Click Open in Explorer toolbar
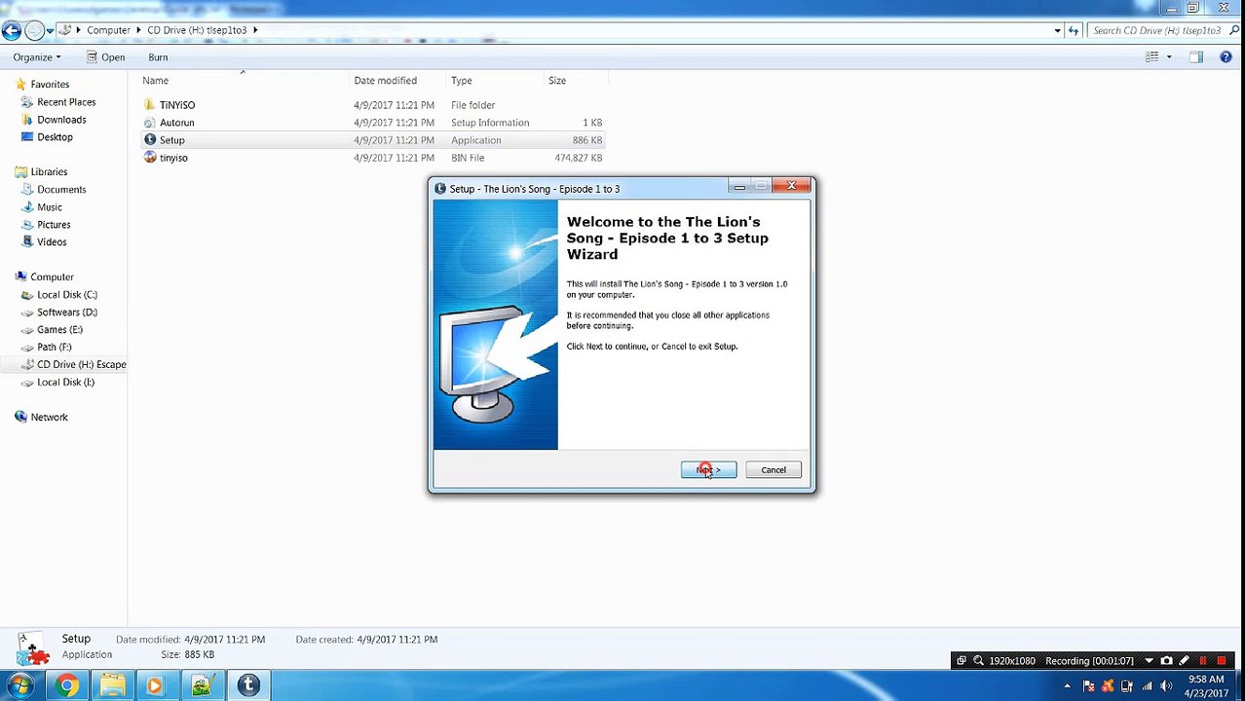1245x701 pixels. click(x=105, y=57)
